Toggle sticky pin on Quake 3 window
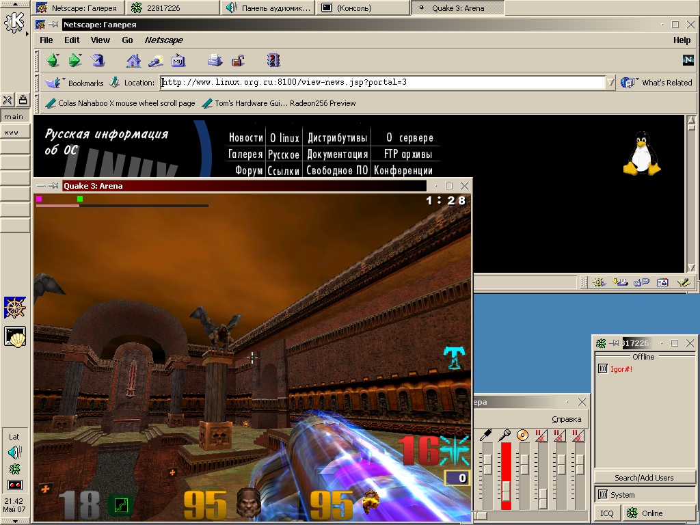 click(54, 186)
